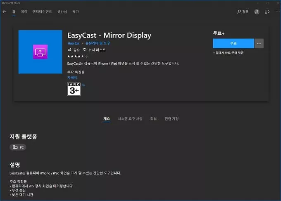This screenshot has height=201, width=281.
Task: Open publisher link Hao Cai
Action: coord(74,43)
